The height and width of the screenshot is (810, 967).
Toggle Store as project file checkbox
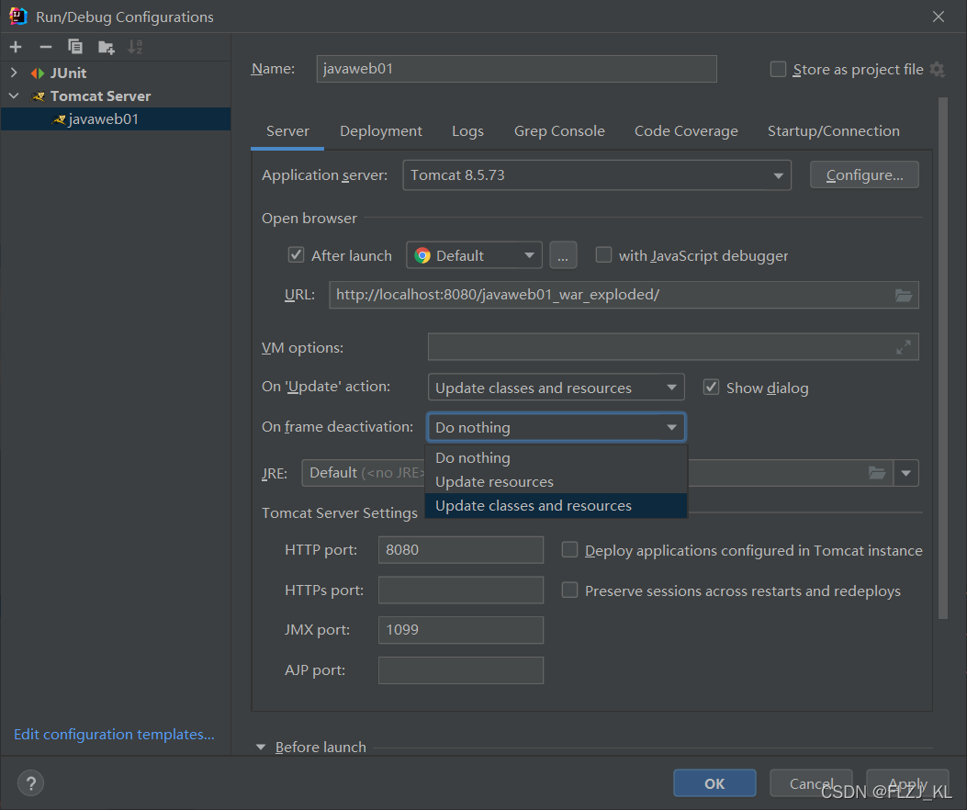pos(779,69)
